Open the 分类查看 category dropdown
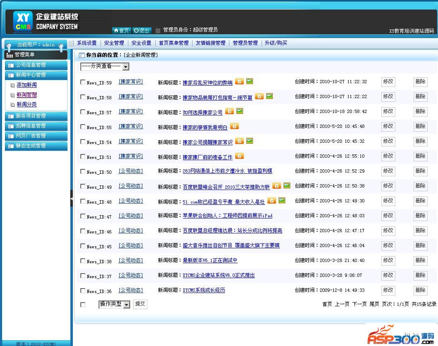This screenshot has height=346, width=438. pyautogui.click(x=105, y=67)
